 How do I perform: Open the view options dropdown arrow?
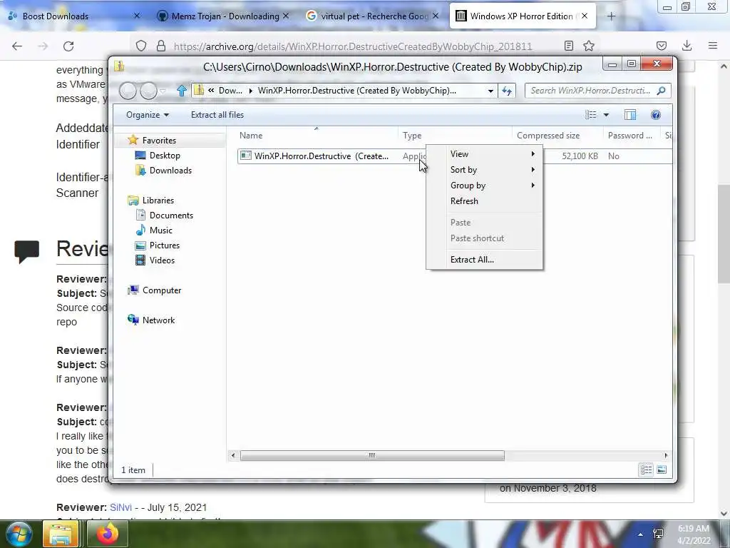606,115
